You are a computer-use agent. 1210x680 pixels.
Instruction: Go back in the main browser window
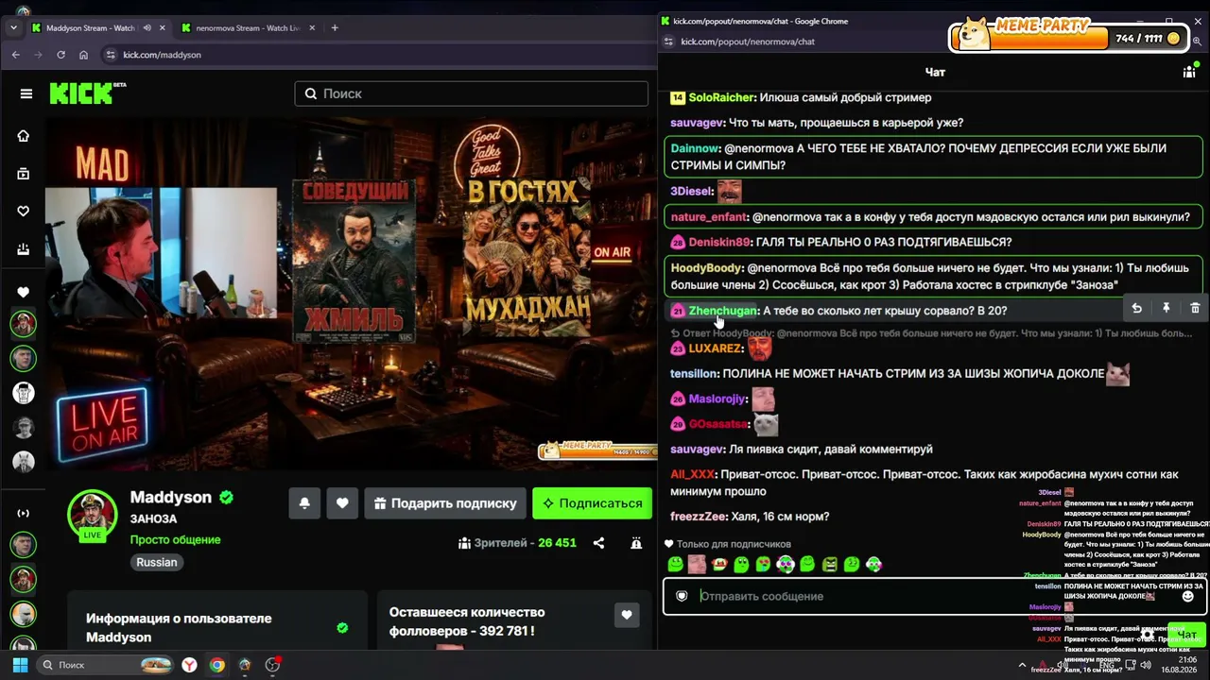coord(16,55)
